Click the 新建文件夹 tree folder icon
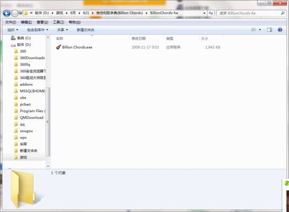The image size is (289, 212). [16, 151]
